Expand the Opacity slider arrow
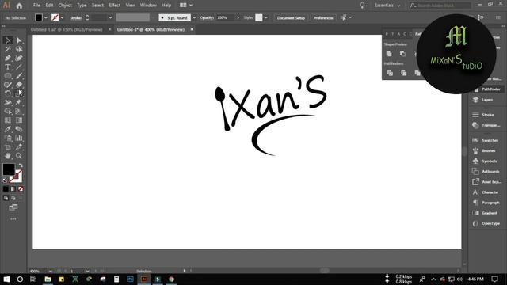The width and height of the screenshot is (507, 285). (x=238, y=17)
